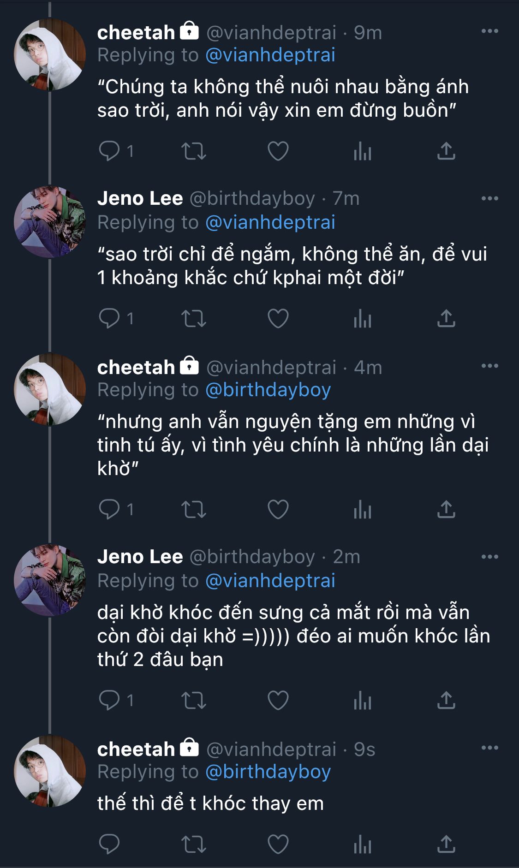Reply to cheetah's 4m tweet
This screenshot has height=868, width=519.
point(110,510)
